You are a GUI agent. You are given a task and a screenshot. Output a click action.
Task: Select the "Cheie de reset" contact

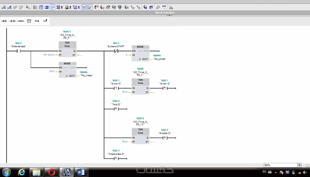[x=19, y=51]
